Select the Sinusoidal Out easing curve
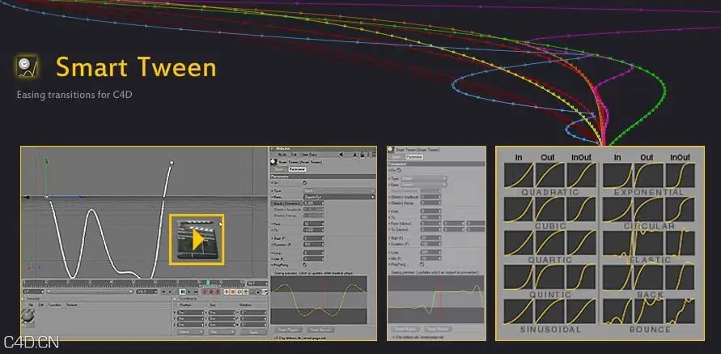 pos(549,312)
